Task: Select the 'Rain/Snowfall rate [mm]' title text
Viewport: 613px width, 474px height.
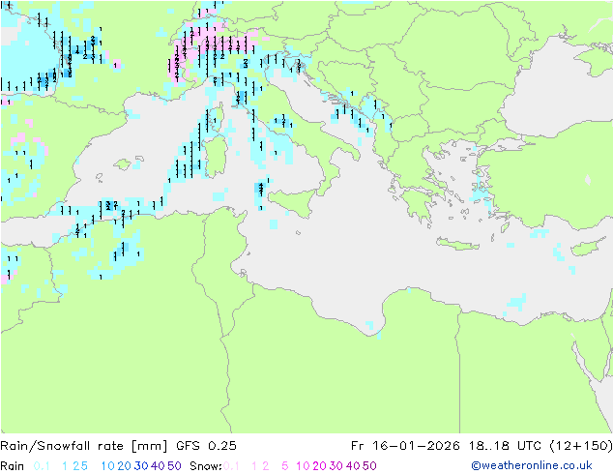Action: (84, 446)
